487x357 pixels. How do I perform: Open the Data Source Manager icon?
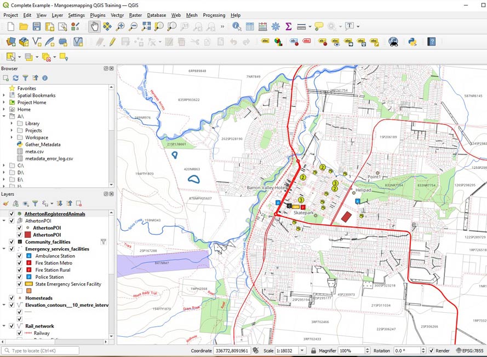(11, 42)
